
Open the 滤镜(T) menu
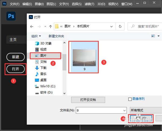[89, 4]
